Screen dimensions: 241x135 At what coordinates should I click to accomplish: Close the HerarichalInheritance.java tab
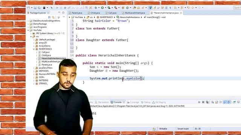click(181, 13)
